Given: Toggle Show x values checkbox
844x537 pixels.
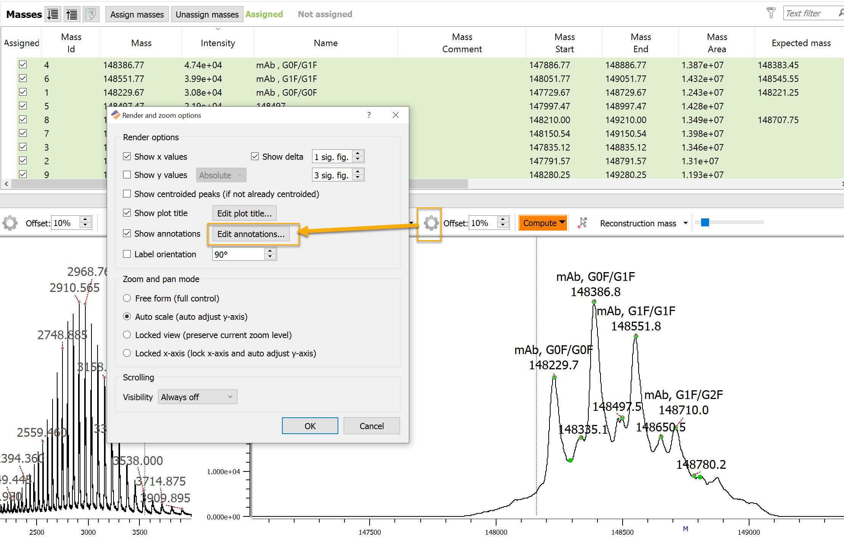Looking at the screenshot, I should tap(127, 157).
